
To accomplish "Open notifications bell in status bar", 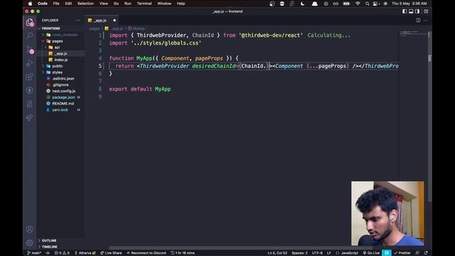I will 426,253.
